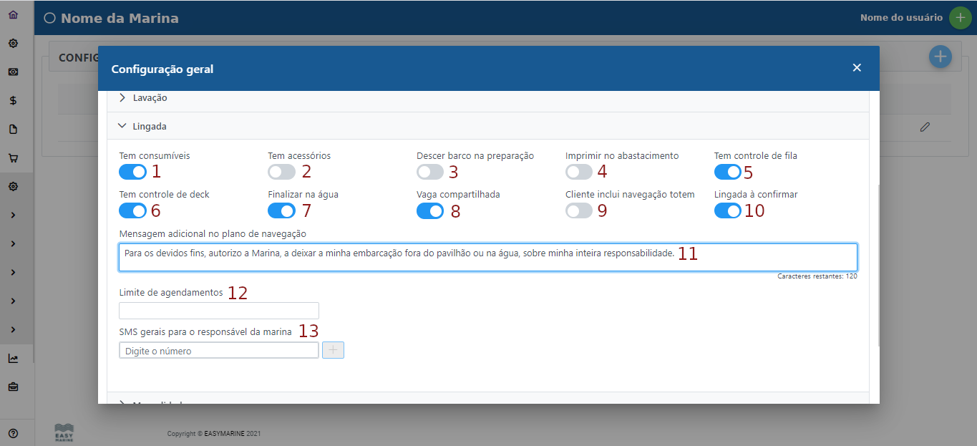Select the dollar sign billing icon
Image resolution: width=977 pixels, height=446 pixels.
click(12, 100)
